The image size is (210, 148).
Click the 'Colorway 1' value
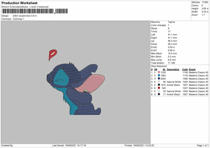(19, 19)
